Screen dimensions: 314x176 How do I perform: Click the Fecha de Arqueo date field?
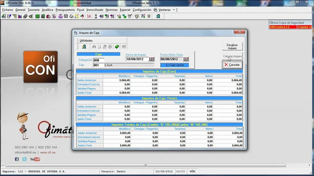click(137, 59)
